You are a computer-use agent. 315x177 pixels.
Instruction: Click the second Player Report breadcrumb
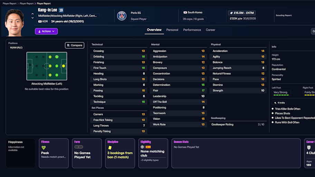click(x=27, y=3)
